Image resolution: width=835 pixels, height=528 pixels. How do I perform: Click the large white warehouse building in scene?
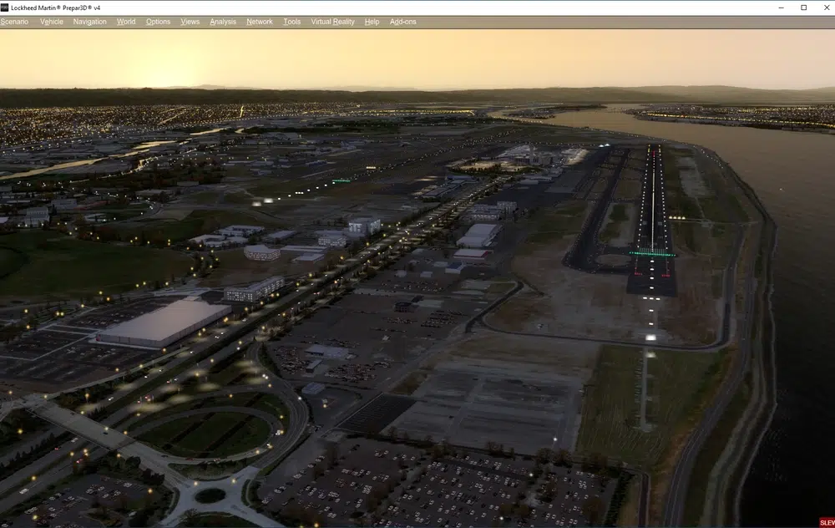pyautogui.click(x=161, y=322)
